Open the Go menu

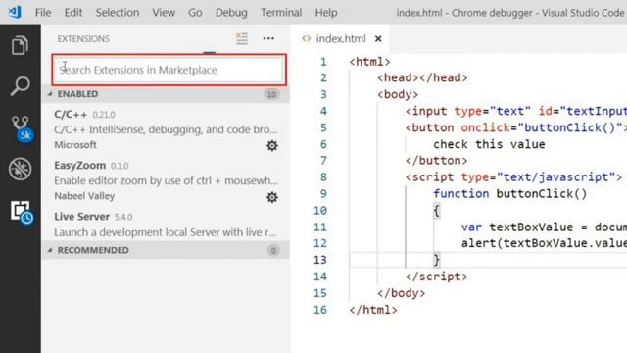click(195, 13)
